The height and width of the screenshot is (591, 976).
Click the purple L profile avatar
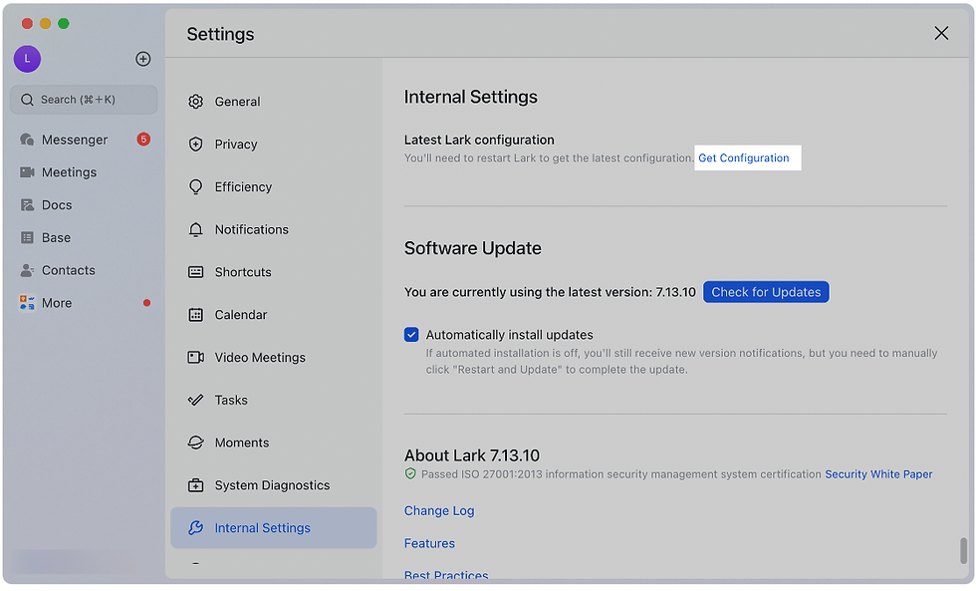click(27, 59)
